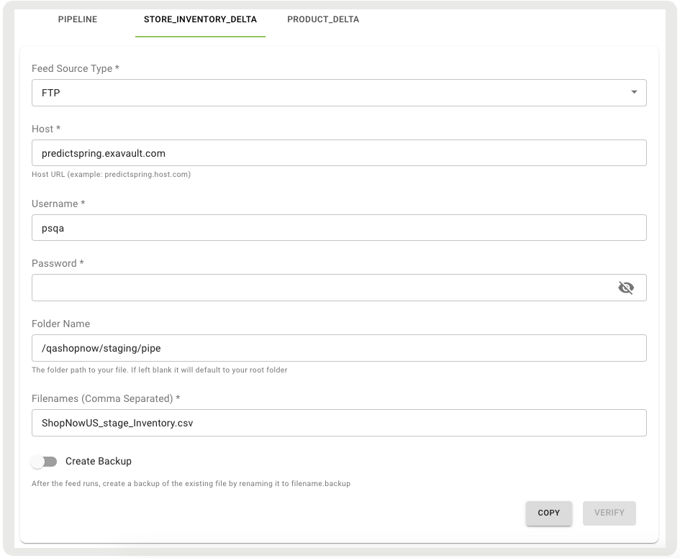Click the Host label

click(46, 129)
